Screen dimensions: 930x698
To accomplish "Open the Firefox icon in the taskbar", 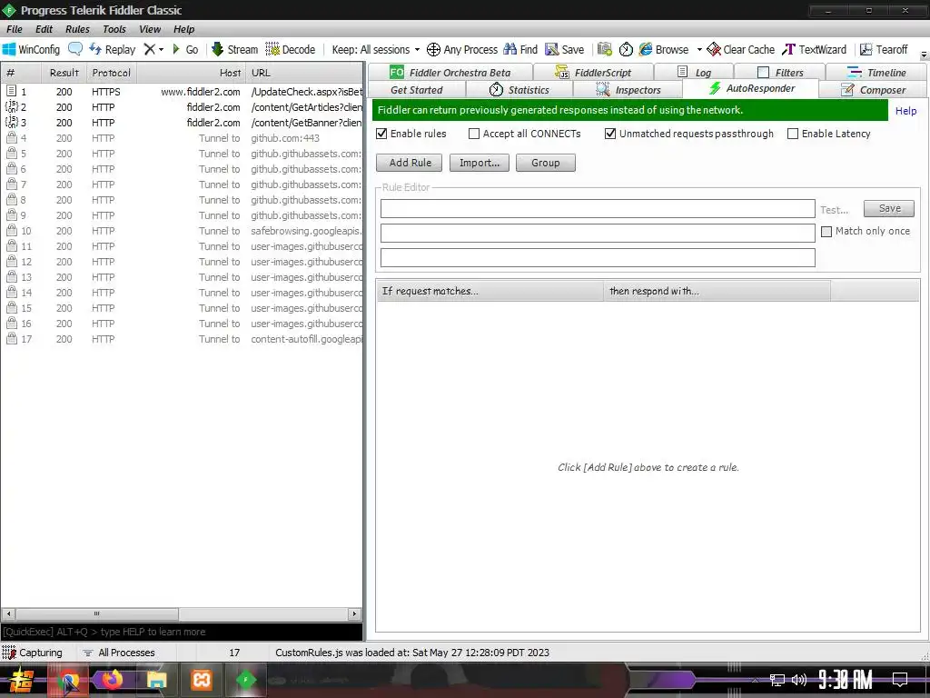I will click(x=112, y=679).
